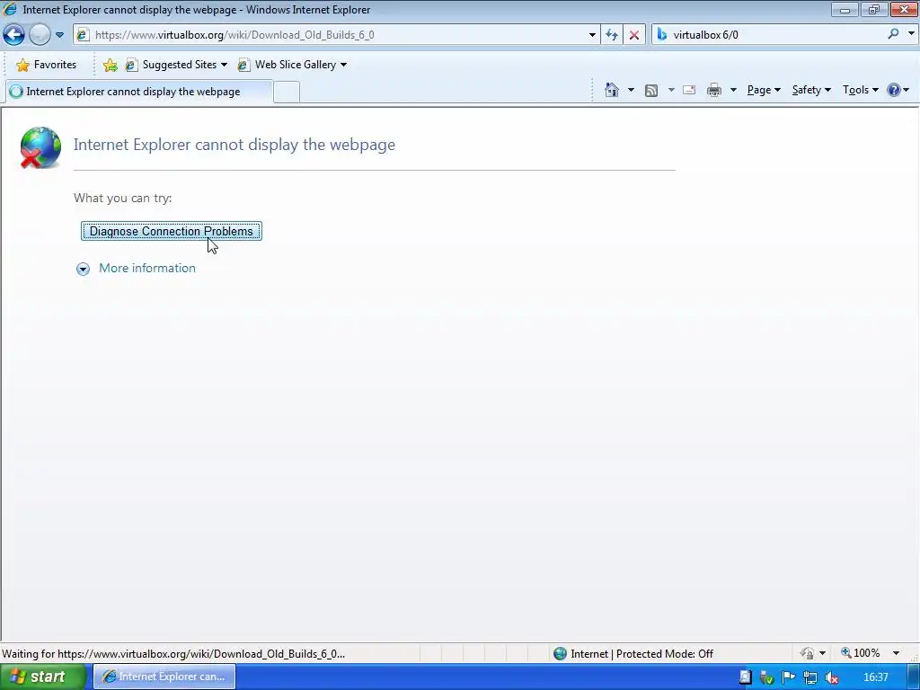The height and width of the screenshot is (690, 920).
Task: Click the 'Waiting for https://www.virtualbox.org' status text
Action: (x=173, y=654)
